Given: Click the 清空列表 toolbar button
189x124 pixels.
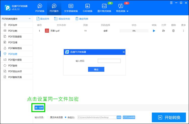Looking at the screenshot, I should pyautogui.click(x=82, y=19).
